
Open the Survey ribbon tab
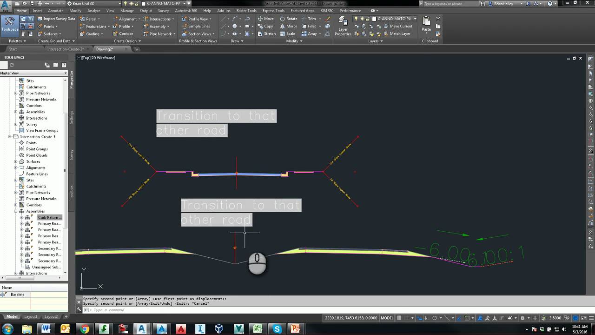tap(163, 11)
